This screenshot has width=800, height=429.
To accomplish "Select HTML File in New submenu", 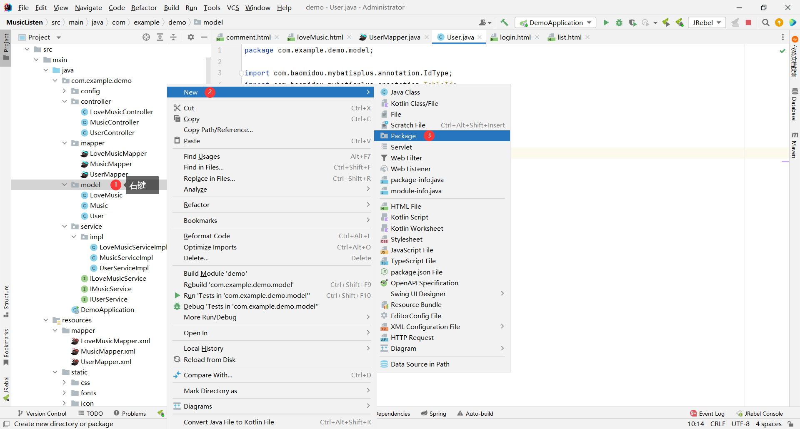I will point(442,206).
